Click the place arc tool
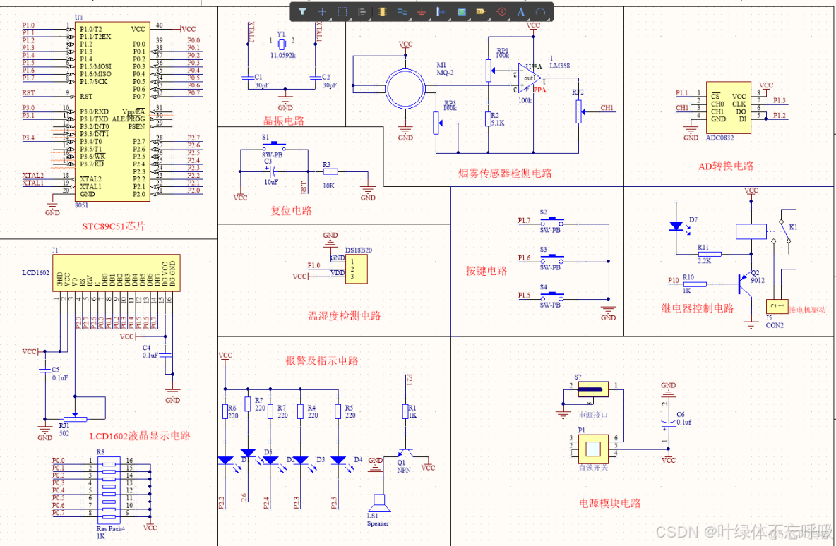The height and width of the screenshot is (546, 836). tap(540, 12)
